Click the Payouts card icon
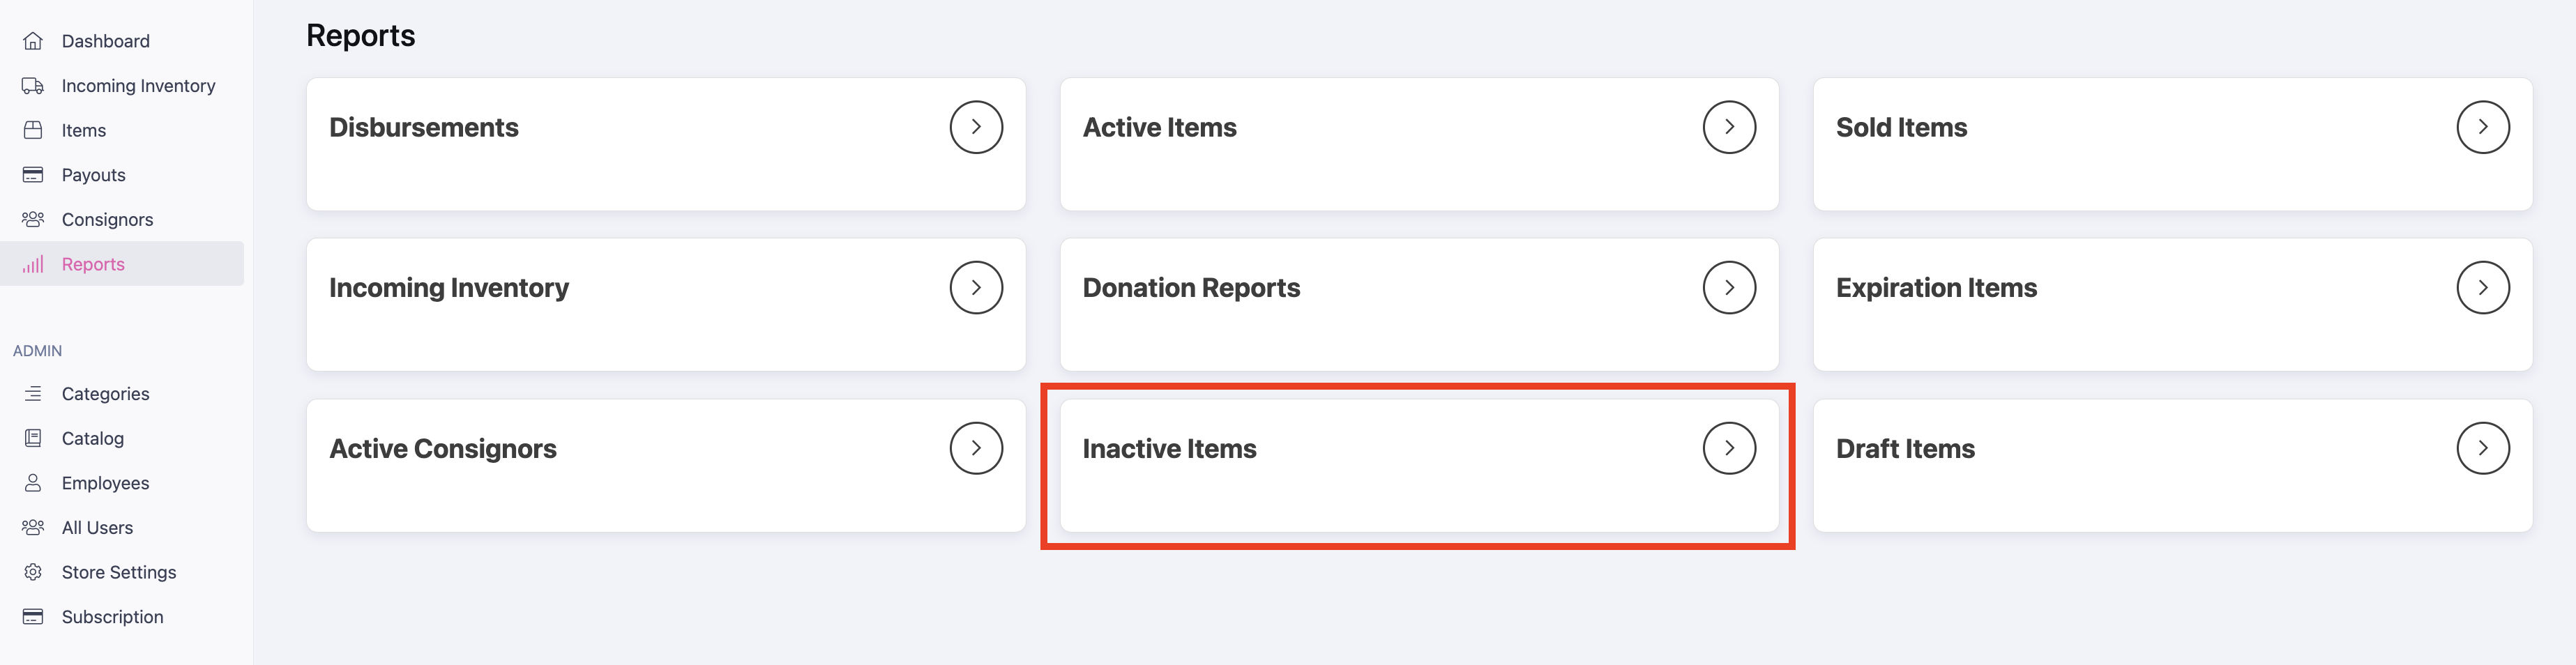2576x665 pixels. tap(33, 175)
